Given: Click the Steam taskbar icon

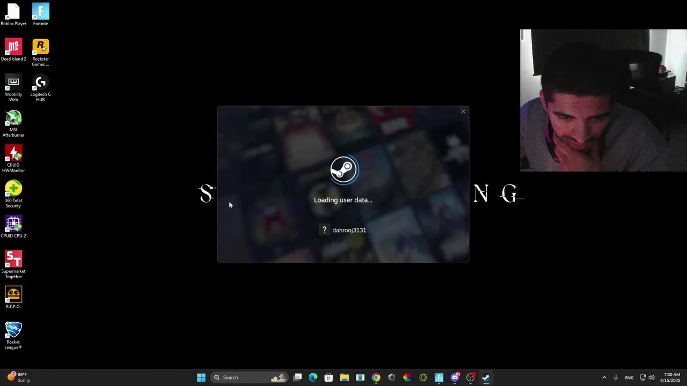Looking at the screenshot, I should (x=486, y=377).
